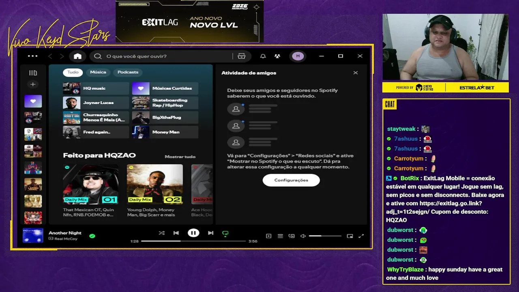The width and height of the screenshot is (519, 292).
Task: Open the H profile avatar menu
Action: pyautogui.click(x=298, y=56)
